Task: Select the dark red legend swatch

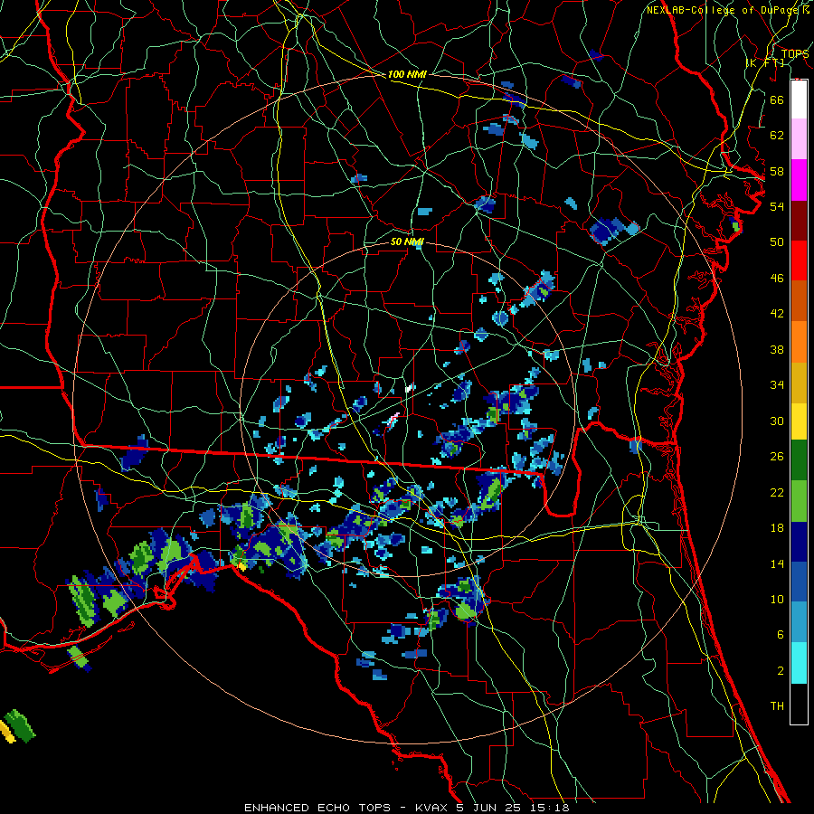Action: click(799, 221)
